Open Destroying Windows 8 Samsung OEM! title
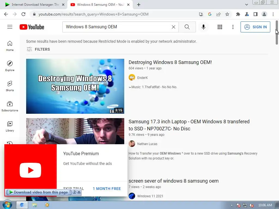The height and width of the screenshot is (209, 279). point(170,62)
